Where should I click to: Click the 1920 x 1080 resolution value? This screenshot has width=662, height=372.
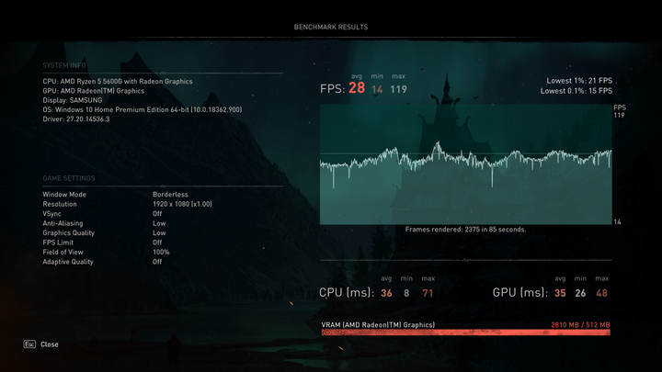182,204
